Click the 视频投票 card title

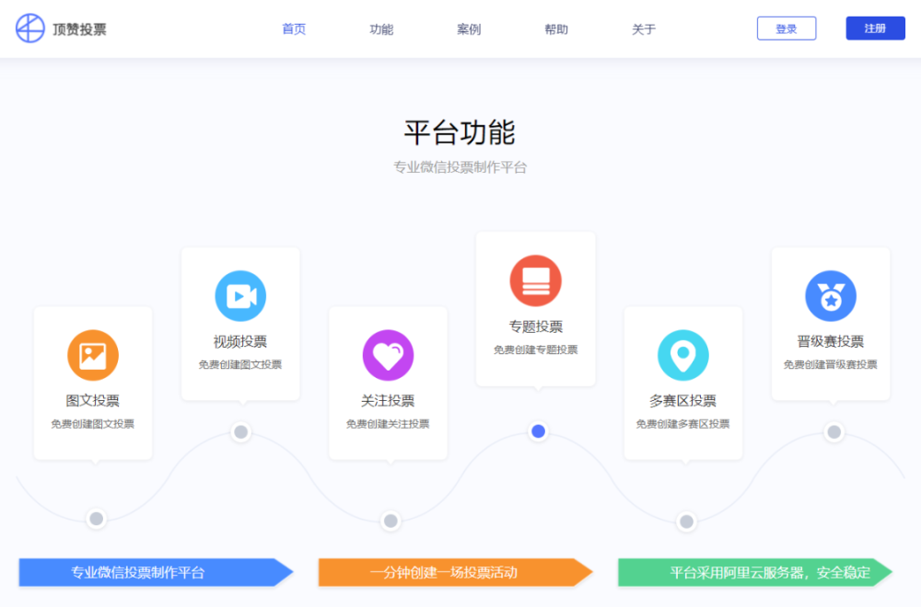point(240,342)
